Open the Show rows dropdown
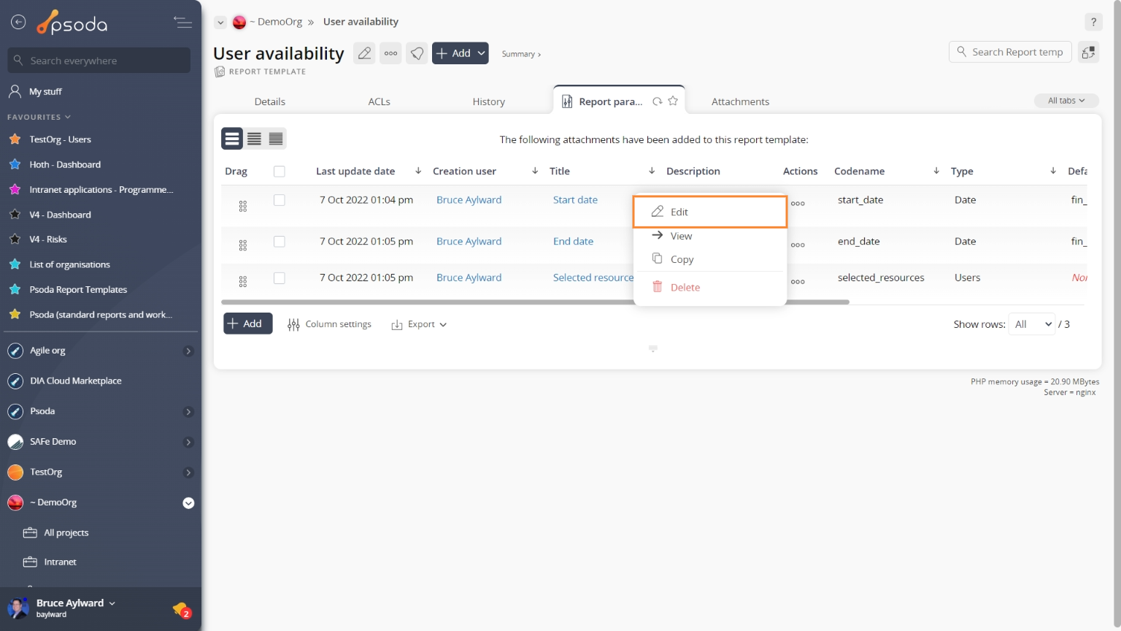Screen dimensions: 1121x631 (x=1033, y=324)
